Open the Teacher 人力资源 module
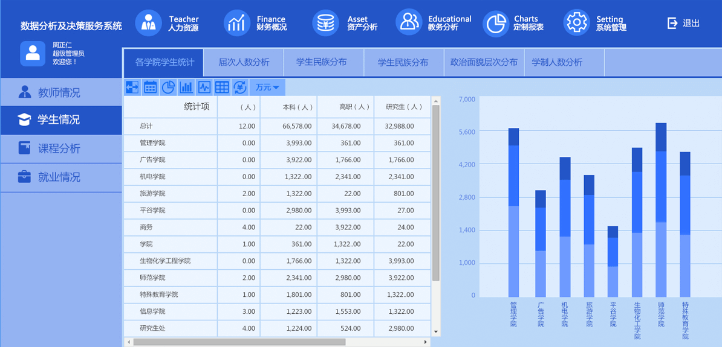This screenshot has width=722, height=347. tap(167, 24)
